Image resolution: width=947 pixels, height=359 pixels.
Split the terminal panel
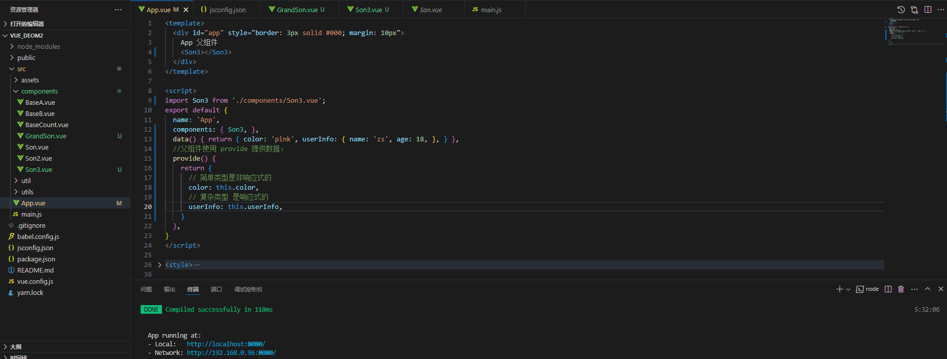tap(888, 289)
